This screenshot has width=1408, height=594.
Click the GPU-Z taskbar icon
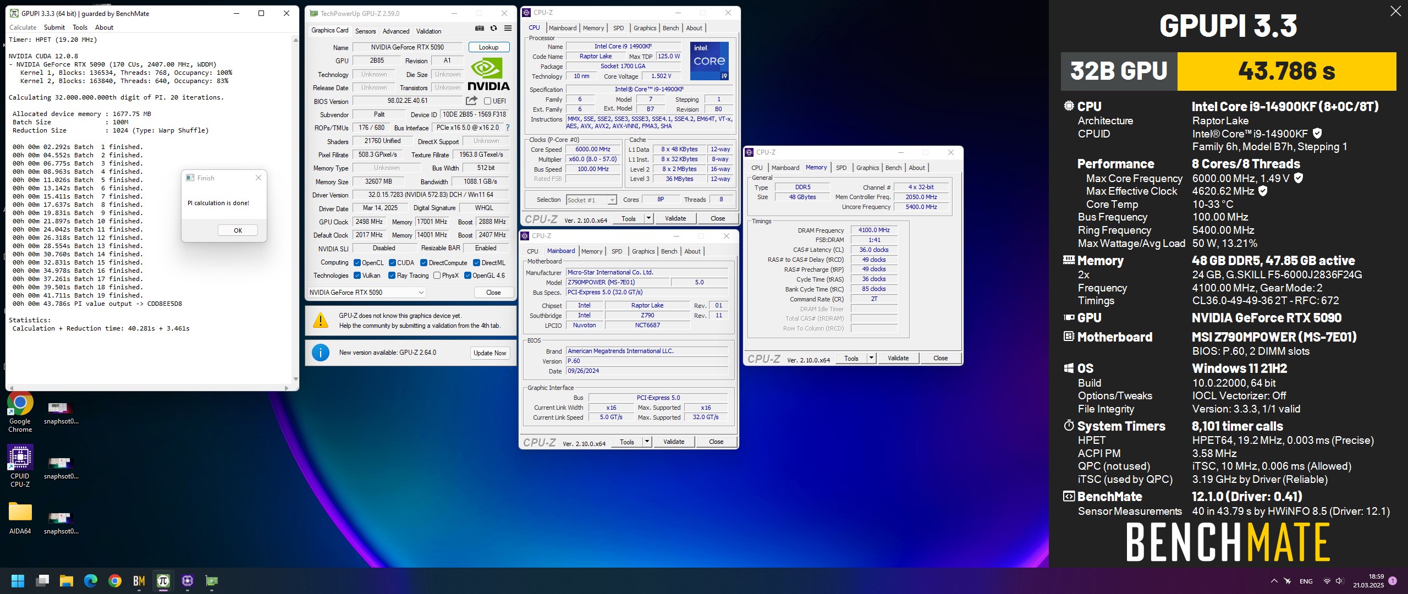pyautogui.click(x=212, y=581)
